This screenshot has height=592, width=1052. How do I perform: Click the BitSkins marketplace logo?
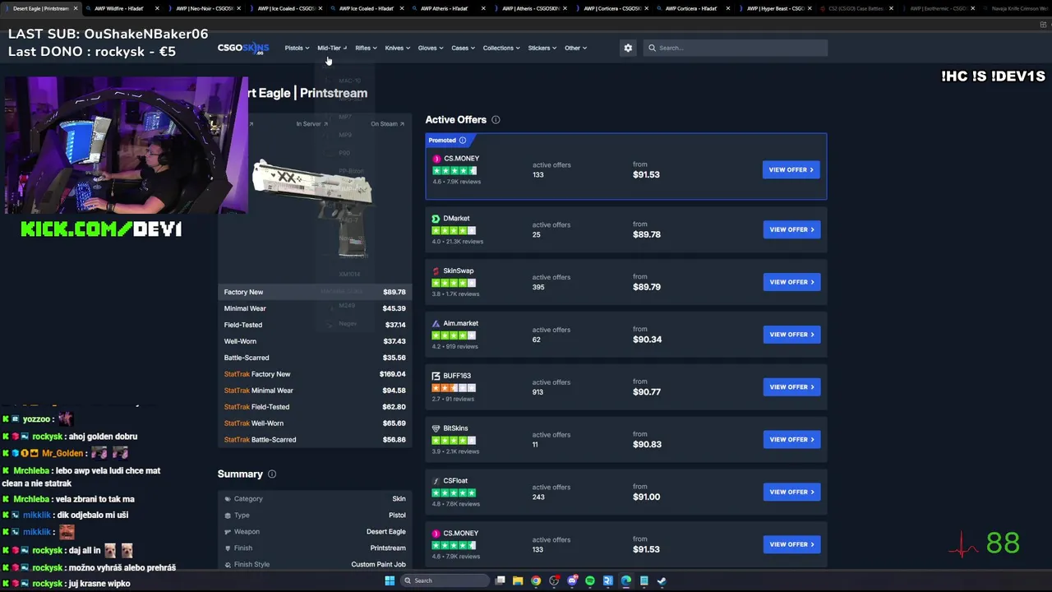point(436,428)
